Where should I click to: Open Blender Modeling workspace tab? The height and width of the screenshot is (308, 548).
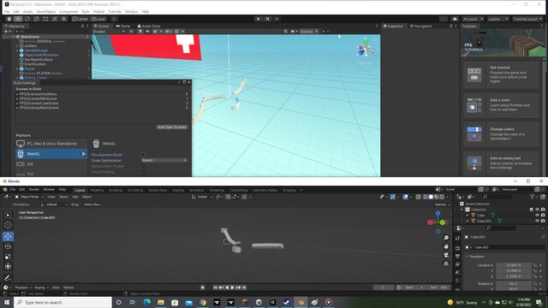97,190
